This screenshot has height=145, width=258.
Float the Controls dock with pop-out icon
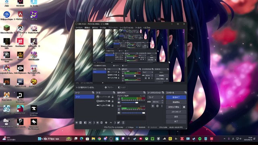point(185,93)
